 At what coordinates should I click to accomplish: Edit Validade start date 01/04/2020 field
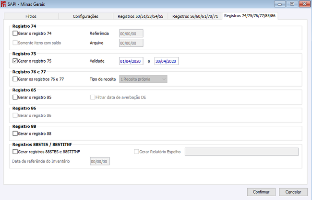point(131,61)
